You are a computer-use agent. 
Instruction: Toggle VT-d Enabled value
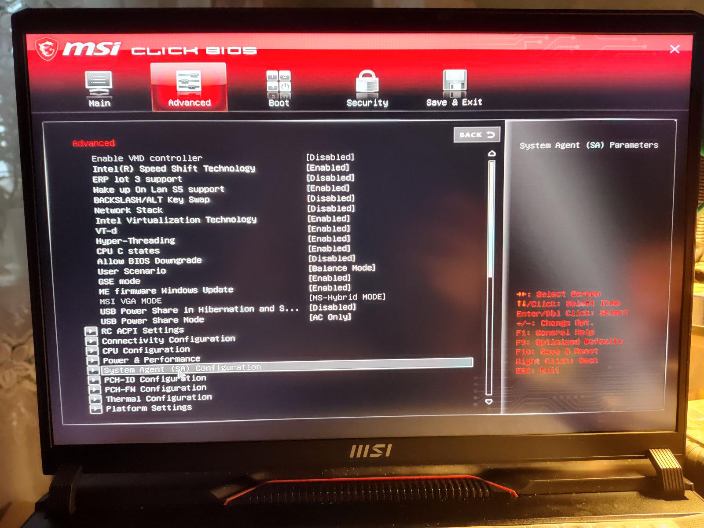pyautogui.click(x=329, y=229)
